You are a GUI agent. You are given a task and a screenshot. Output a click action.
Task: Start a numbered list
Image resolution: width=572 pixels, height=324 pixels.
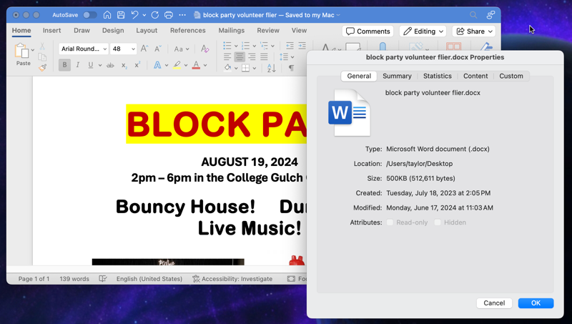245,46
